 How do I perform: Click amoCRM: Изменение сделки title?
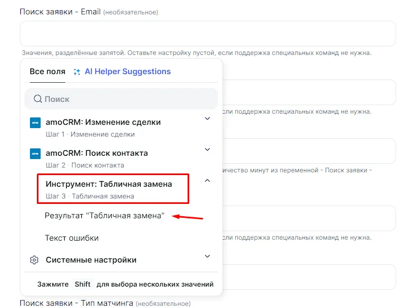[103, 122]
